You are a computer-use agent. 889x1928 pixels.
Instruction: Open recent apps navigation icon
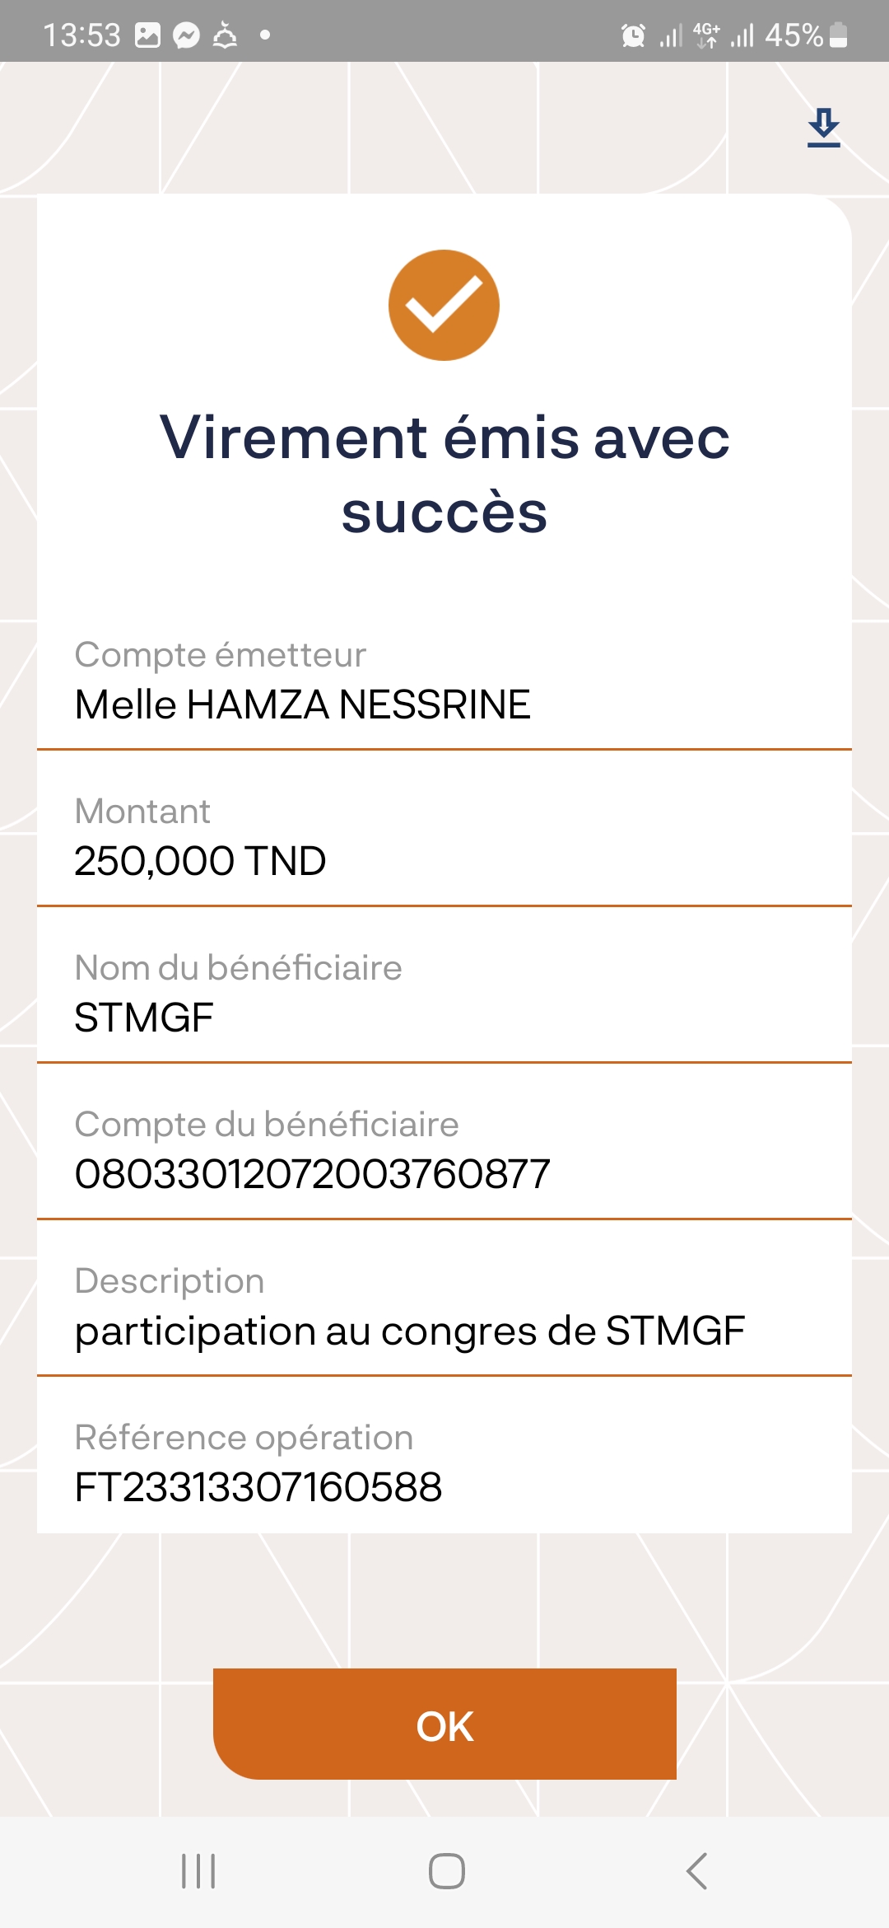[x=198, y=1871]
